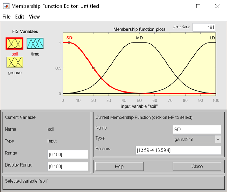Click the 'grease' variable label

15,73
